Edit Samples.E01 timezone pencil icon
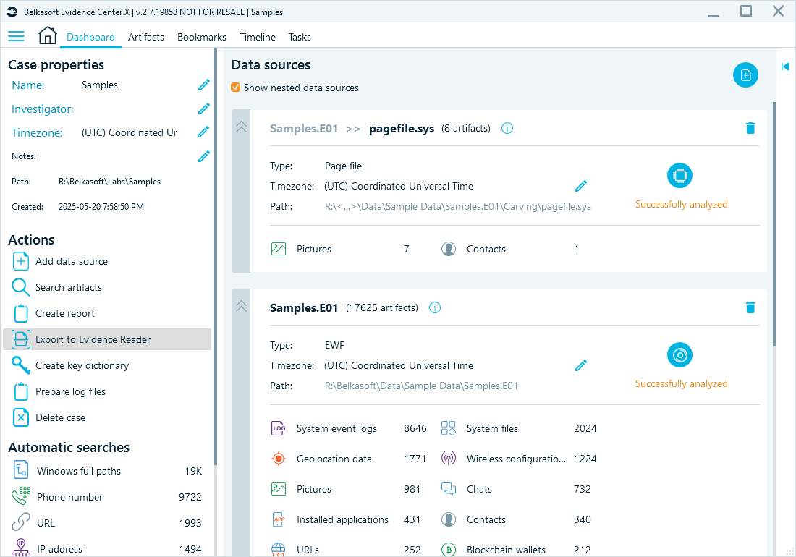 click(x=581, y=365)
